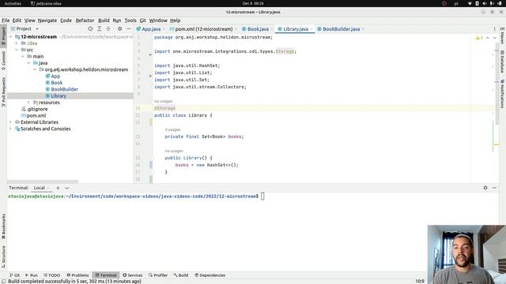Image resolution: width=506 pixels, height=284 pixels.
Task: Open the Services tool window button
Action: click(132, 275)
